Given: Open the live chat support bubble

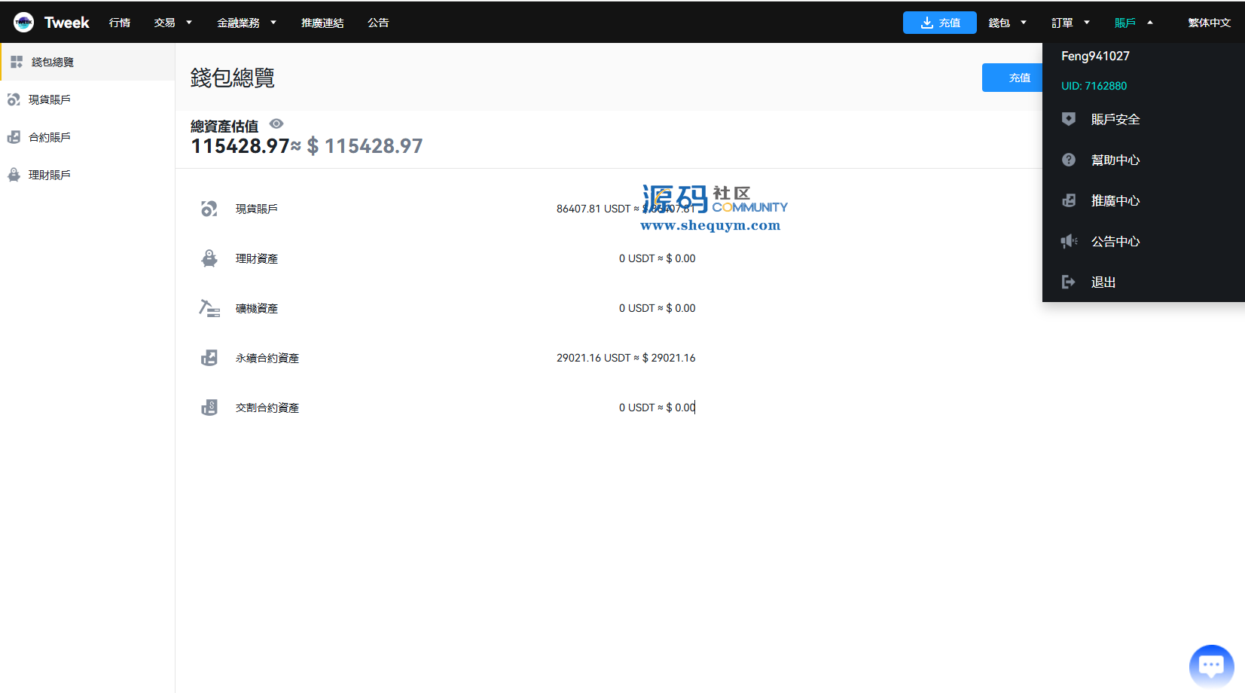Looking at the screenshot, I should tap(1211, 666).
